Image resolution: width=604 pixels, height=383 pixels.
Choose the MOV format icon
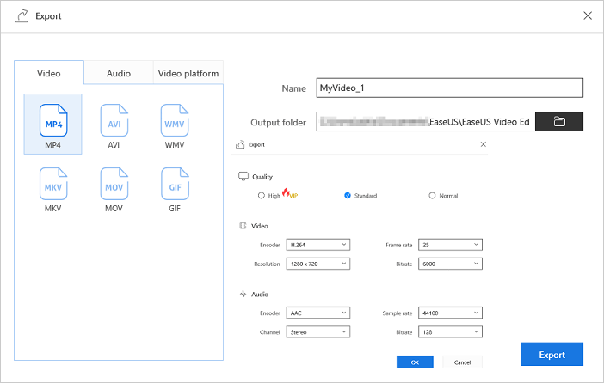pyautogui.click(x=114, y=184)
